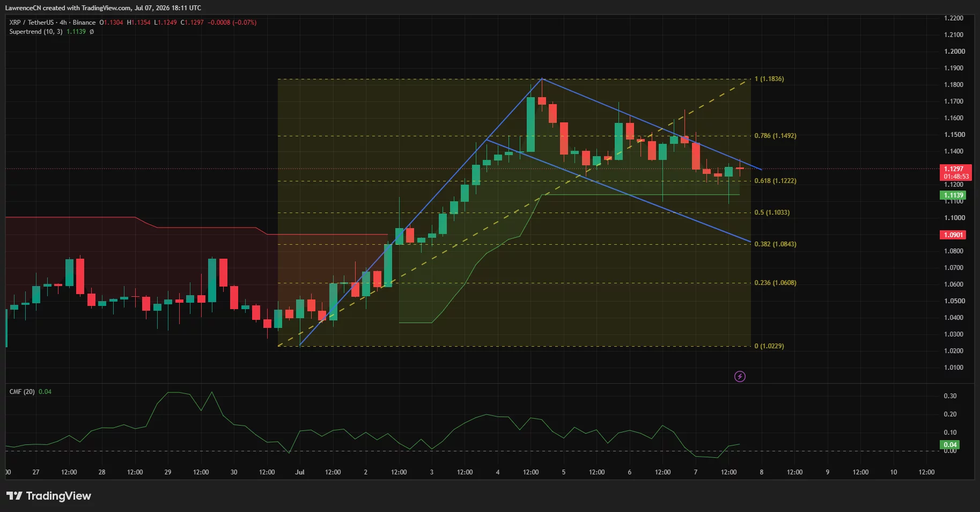Viewport: 980px width, 512px height.
Task: Click the CMF value 0.04 in legend
Action: (x=45, y=392)
